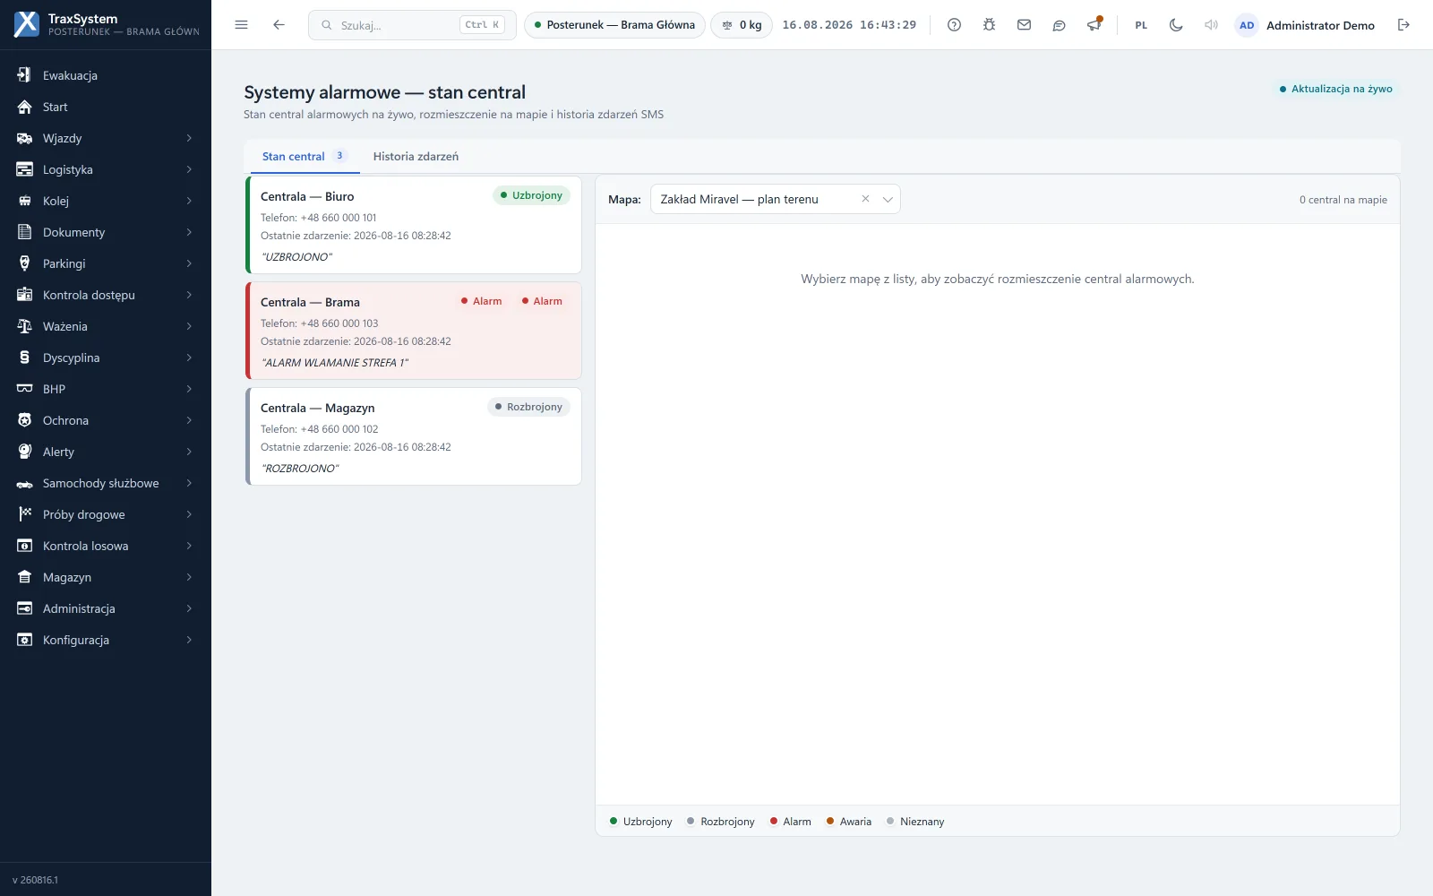Select the Centrala — Brama alarm card
This screenshot has height=896, width=1433.
(414, 331)
